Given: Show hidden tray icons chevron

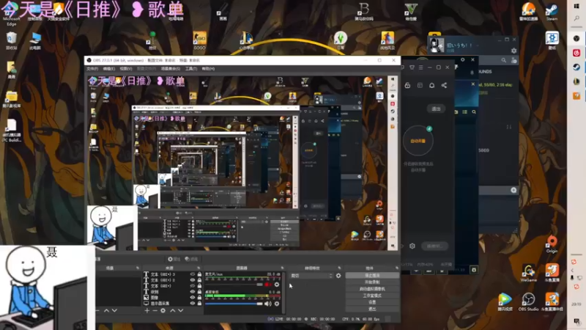Looking at the screenshot, I should [572, 270].
